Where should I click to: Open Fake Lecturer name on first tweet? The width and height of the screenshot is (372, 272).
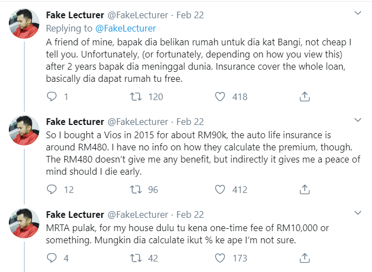[x=75, y=14]
